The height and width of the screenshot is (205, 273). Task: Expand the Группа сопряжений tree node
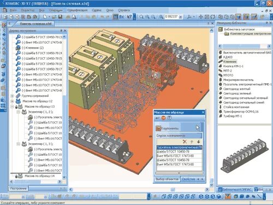pyautogui.click(x=12, y=96)
